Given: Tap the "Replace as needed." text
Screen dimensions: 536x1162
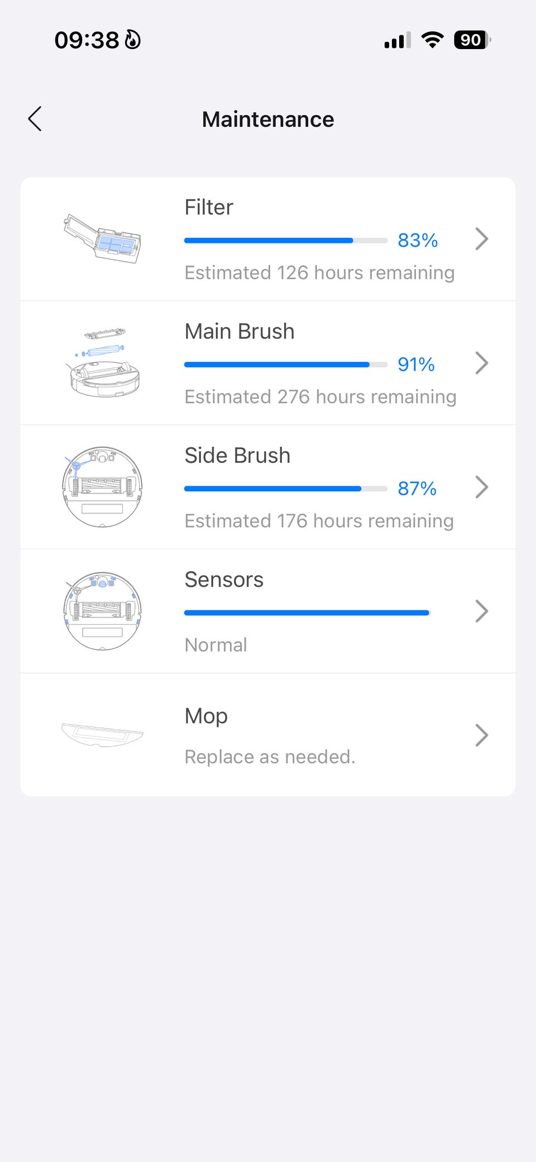Looking at the screenshot, I should click(x=270, y=757).
